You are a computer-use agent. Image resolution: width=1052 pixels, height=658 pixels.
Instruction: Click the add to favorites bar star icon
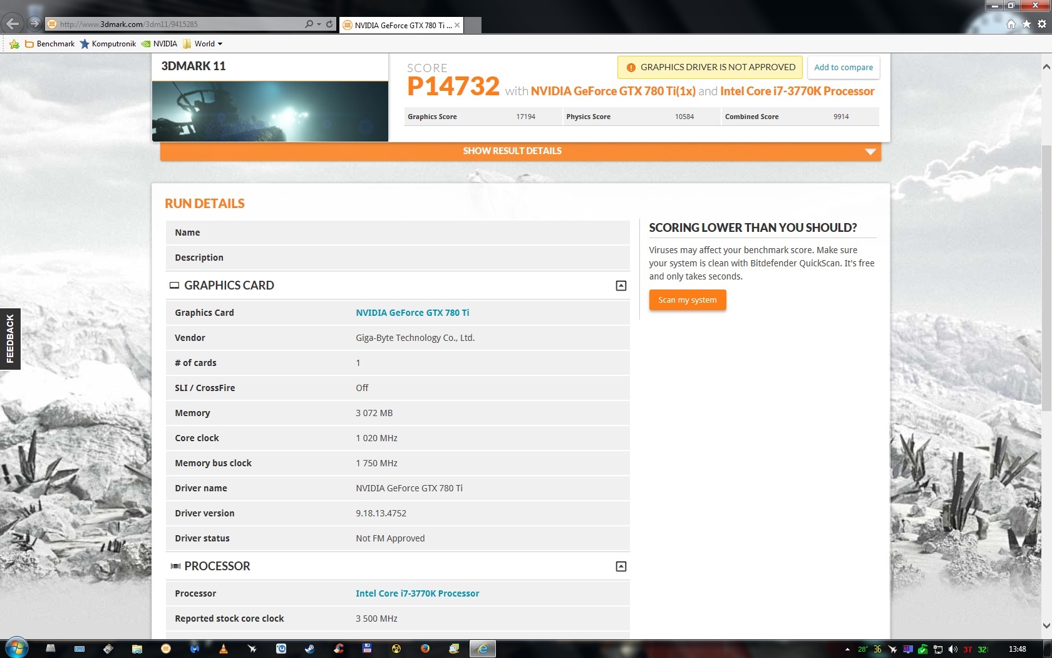[x=14, y=44]
